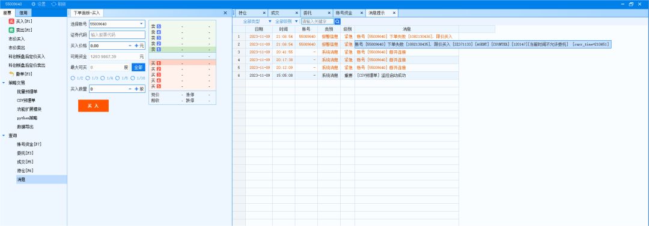Click the blue search magnifier icon
Screen dimensions: 649x226
coord(337,21)
